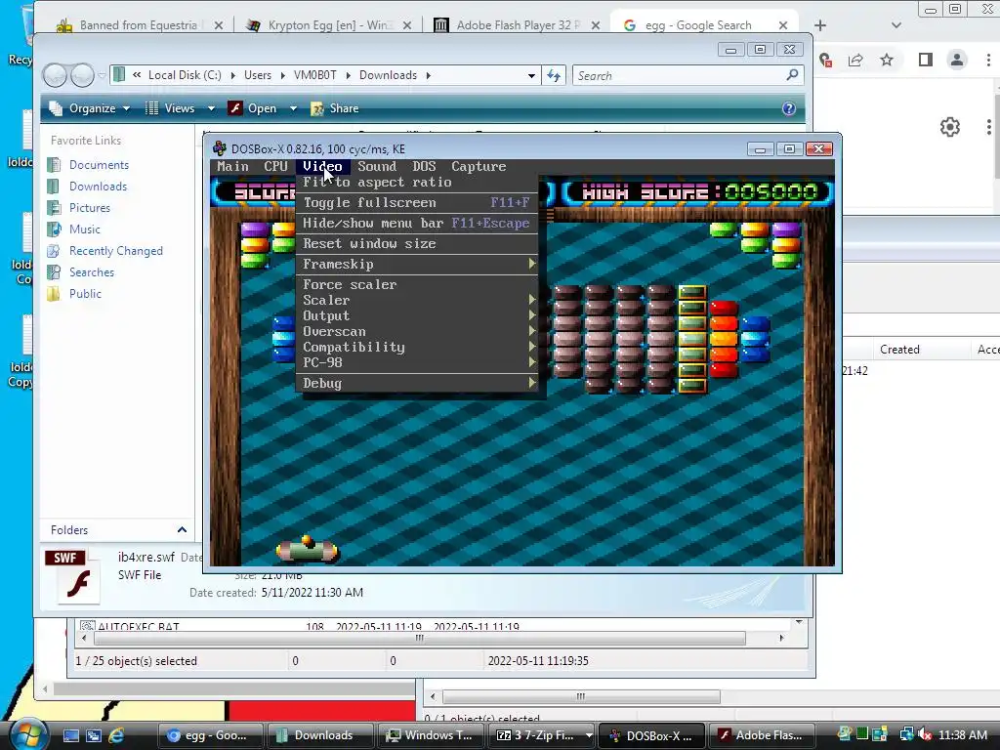Click the Organize button in Explorer toolbar
Viewport: 1000px width, 750px height.
[90, 108]
